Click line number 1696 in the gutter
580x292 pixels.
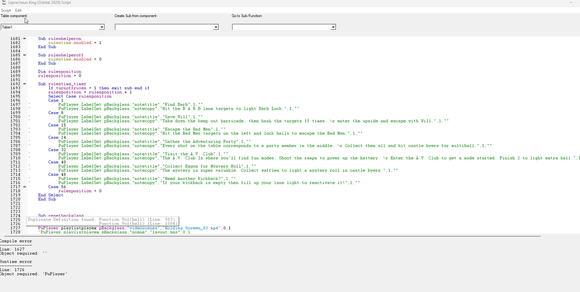[16, 100]
